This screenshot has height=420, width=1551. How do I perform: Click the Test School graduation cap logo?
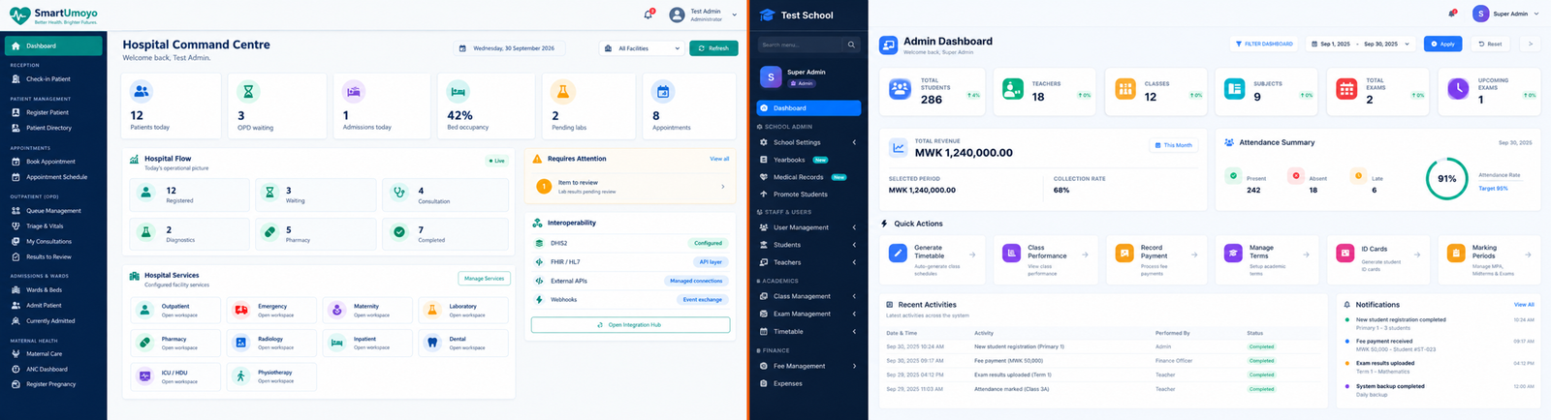pyautogui.click(x=768, y=15)
